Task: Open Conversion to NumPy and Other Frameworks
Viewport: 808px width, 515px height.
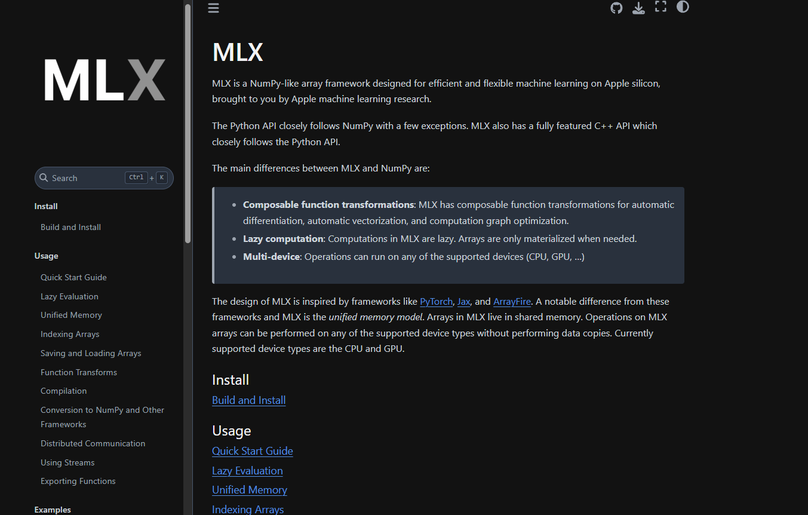Action: [x=102, y=417]
